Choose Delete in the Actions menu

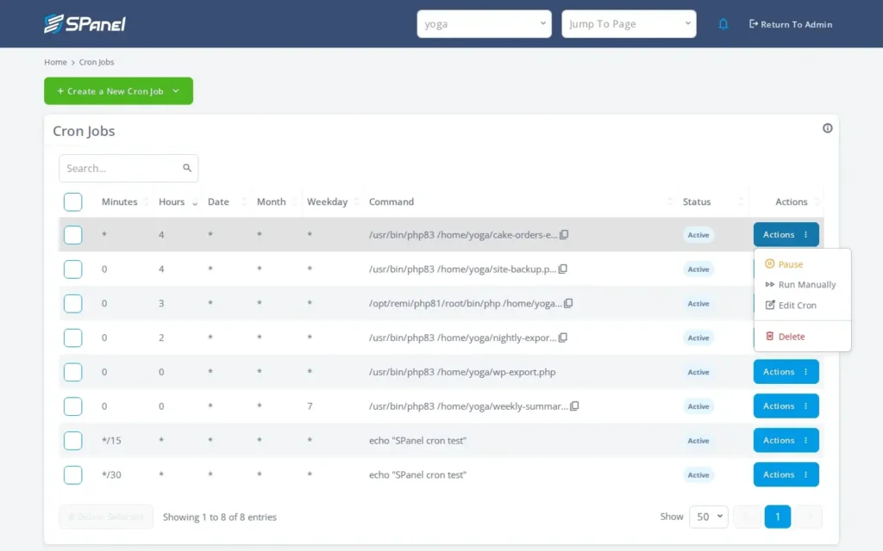tap(785, 337)
